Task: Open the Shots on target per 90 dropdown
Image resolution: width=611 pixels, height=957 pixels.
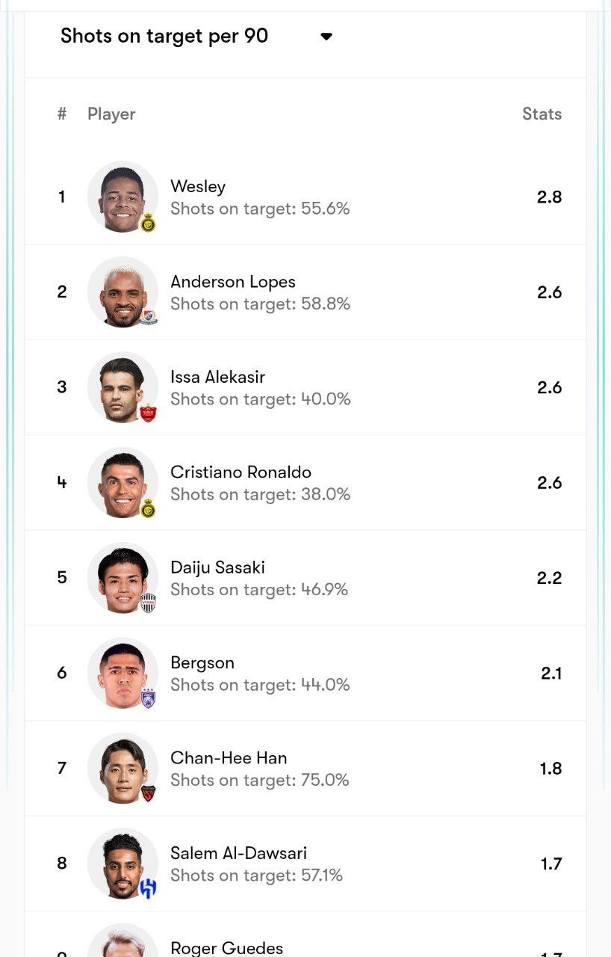Action: 164,36
